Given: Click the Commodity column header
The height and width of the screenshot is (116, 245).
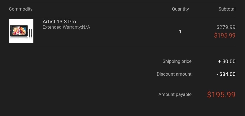Looking at the screenshot, I should (x=21, y=9).
